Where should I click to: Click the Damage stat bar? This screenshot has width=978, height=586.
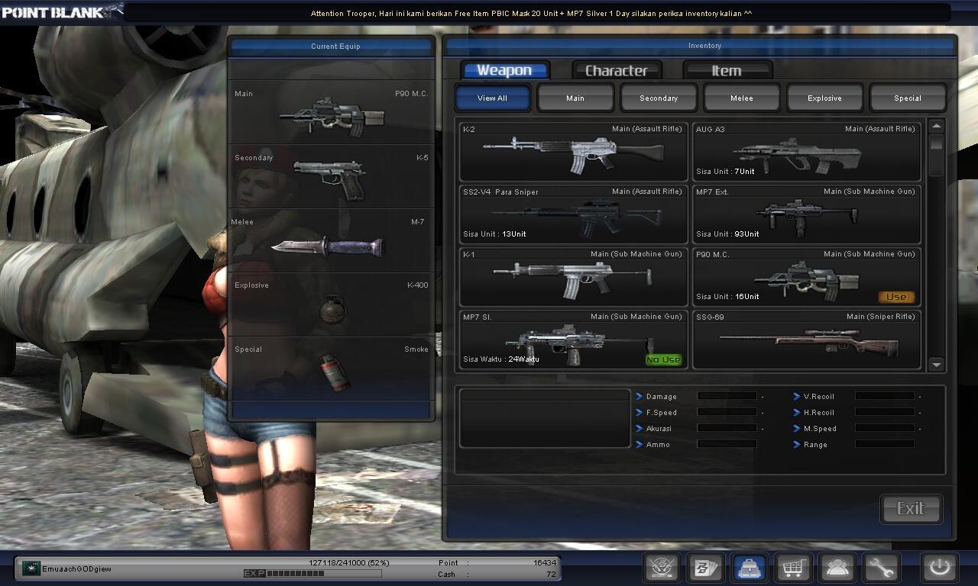[x=727, y=396]
